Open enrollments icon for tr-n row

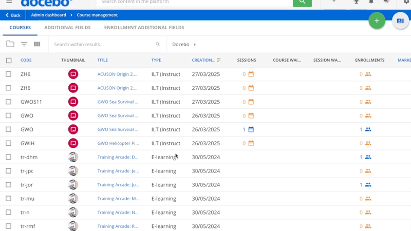point(368,213)
